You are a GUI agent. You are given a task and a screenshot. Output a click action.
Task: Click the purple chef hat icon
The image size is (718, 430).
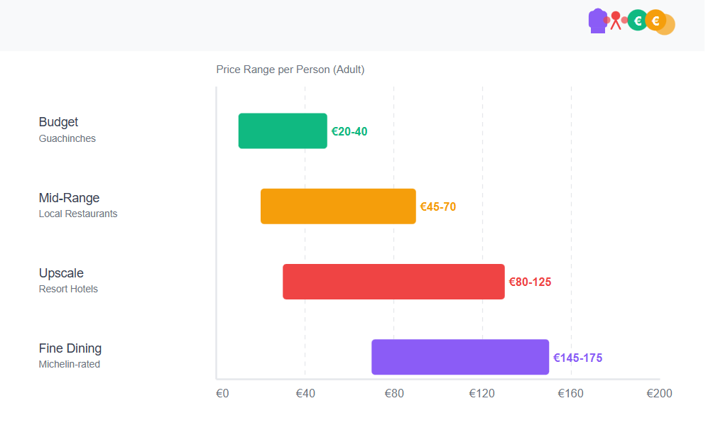pos(598,21)
